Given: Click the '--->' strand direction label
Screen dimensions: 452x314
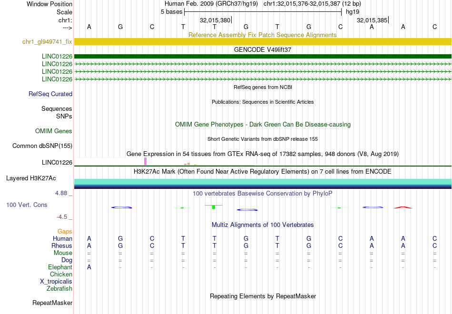Looking at the screenshot, I should pyautogui.click(x=68, y=28).
